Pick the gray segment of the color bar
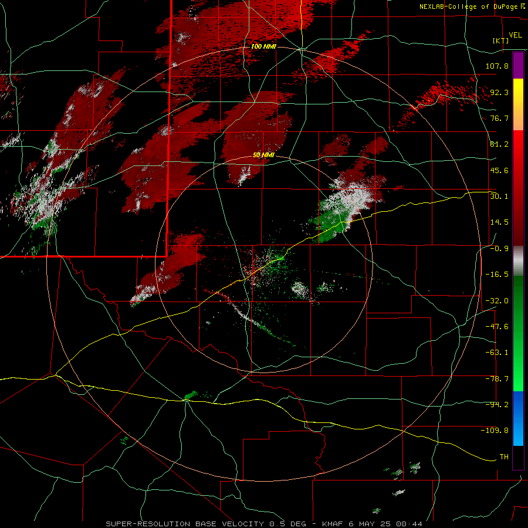528x528 pixels. coord(518,261)
